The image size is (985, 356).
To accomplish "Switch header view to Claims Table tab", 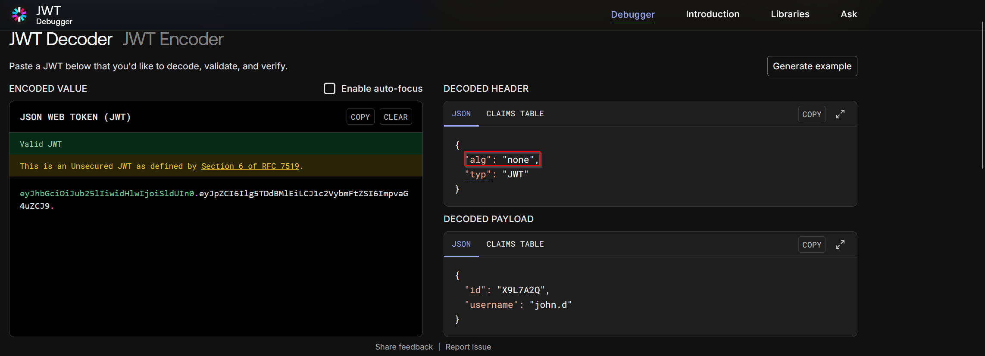I will point(515,114).
